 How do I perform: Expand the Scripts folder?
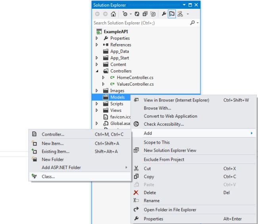click(97, 103)
